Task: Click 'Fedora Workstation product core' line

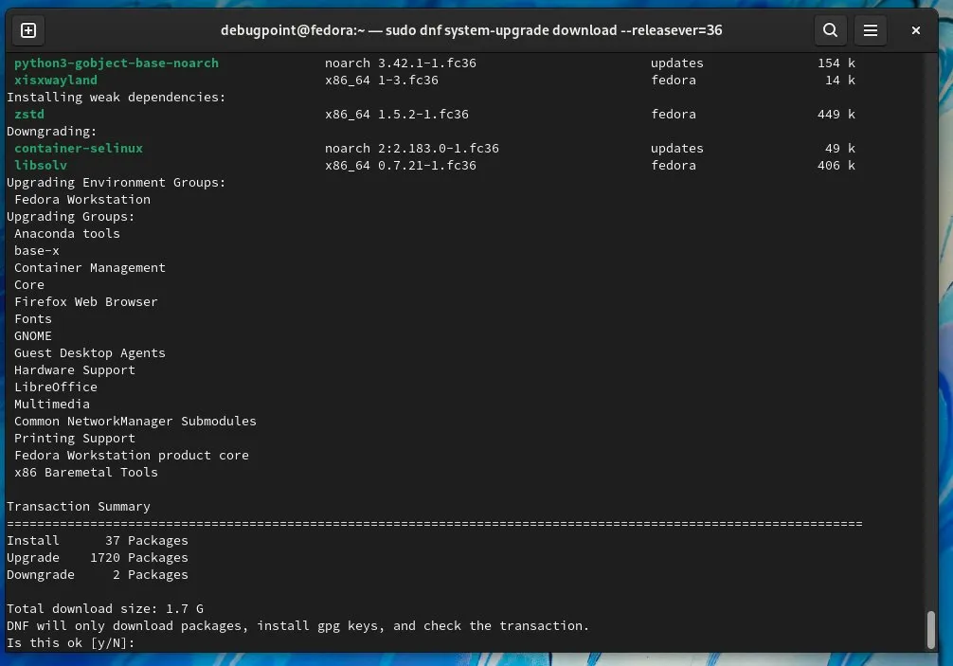Action: (x=132, y=455)
